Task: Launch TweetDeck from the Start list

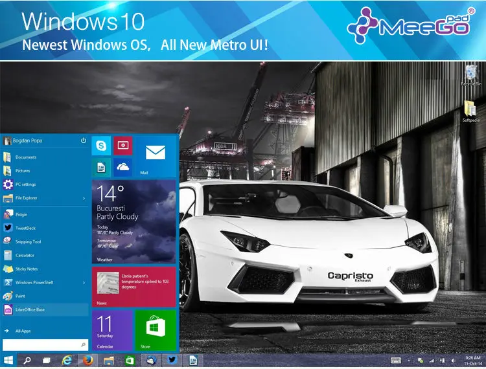Action: (45, 228)
